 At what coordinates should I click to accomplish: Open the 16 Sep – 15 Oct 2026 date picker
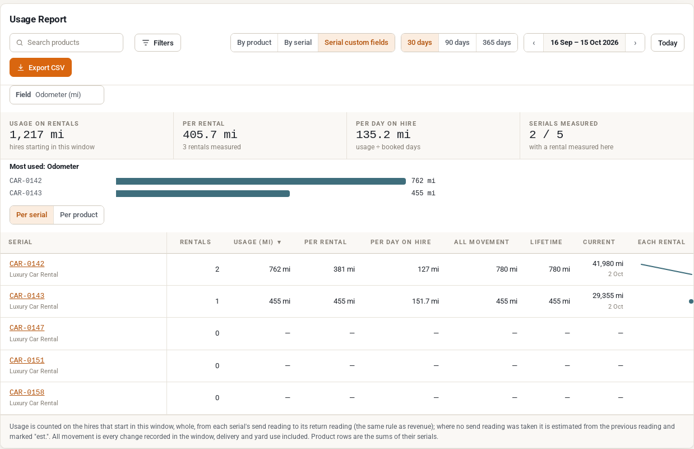click(x=584, y=43)
